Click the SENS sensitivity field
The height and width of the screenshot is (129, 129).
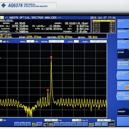[x=56, y=41]
